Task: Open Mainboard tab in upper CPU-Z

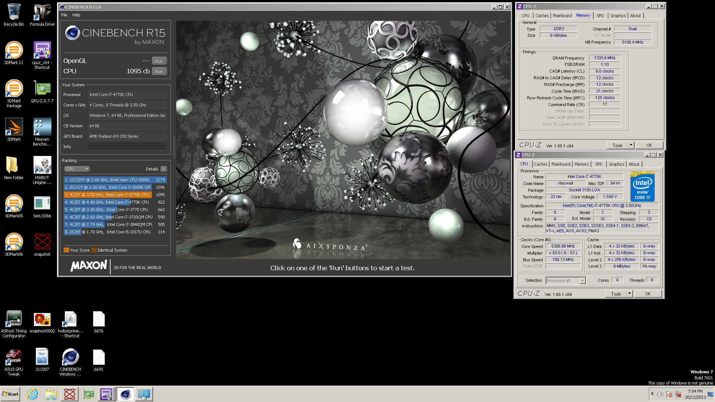Action: pyautogui.click(x=562, y=16)
